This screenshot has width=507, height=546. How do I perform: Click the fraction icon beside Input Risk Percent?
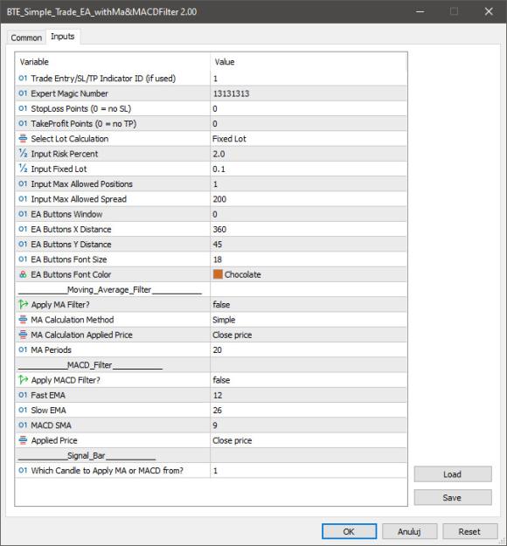(23, 154)
